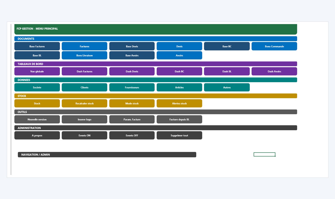View the Dash Devis dashboard
This screenshot has width=335, height=199.
click(x=132, y=71)
